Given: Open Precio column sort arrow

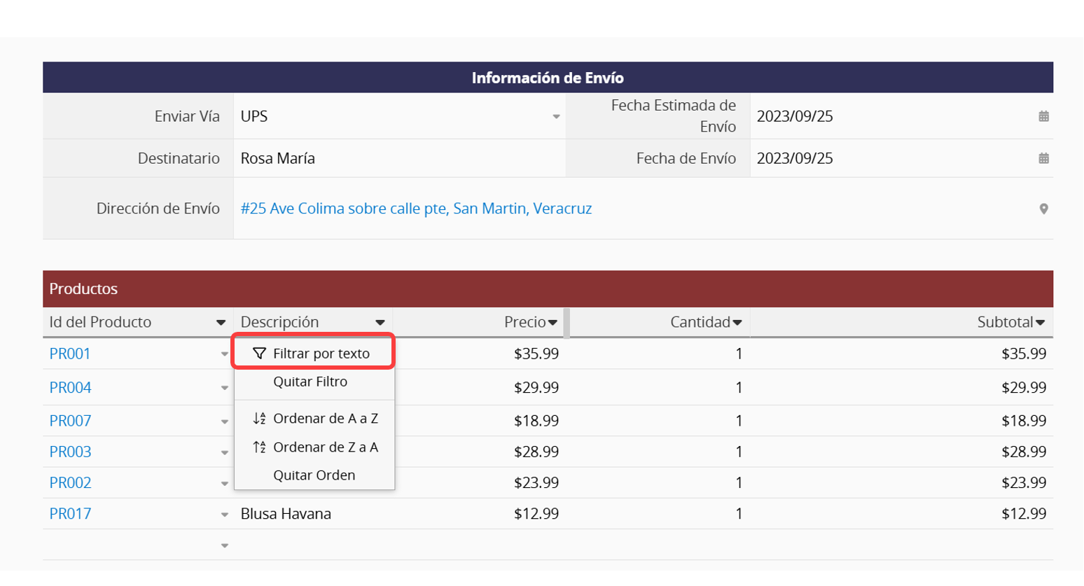Looking at the screenshot, I should pyautogui.click(x=553, y=323).
